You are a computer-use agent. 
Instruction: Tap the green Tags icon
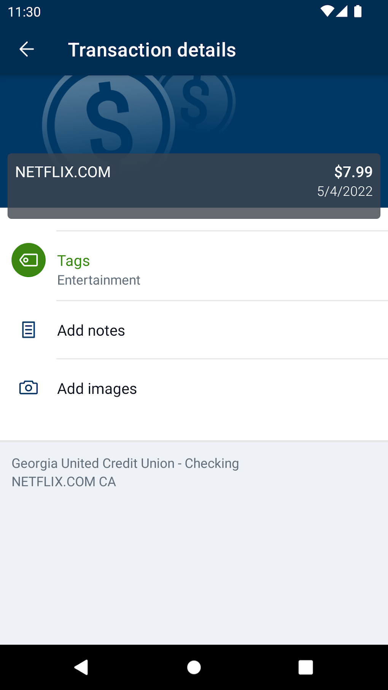click(x=29, y=260)
